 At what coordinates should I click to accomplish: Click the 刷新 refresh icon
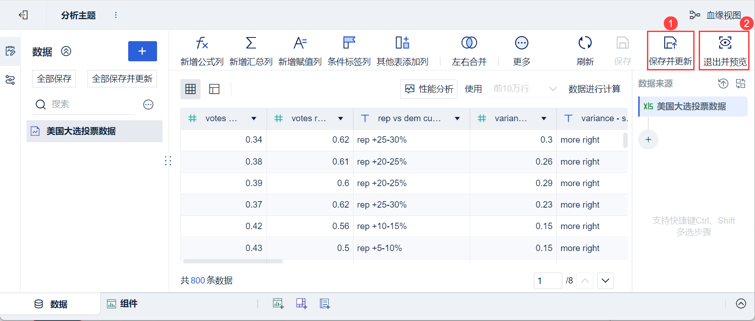click(x=585, y=43)
